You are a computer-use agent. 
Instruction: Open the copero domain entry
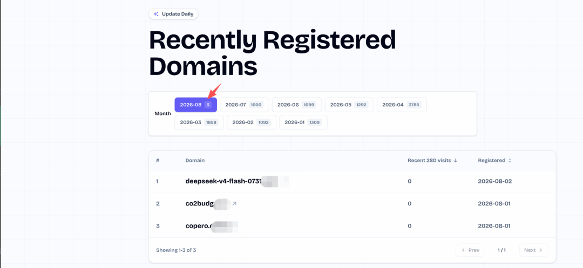pos(199,226)
